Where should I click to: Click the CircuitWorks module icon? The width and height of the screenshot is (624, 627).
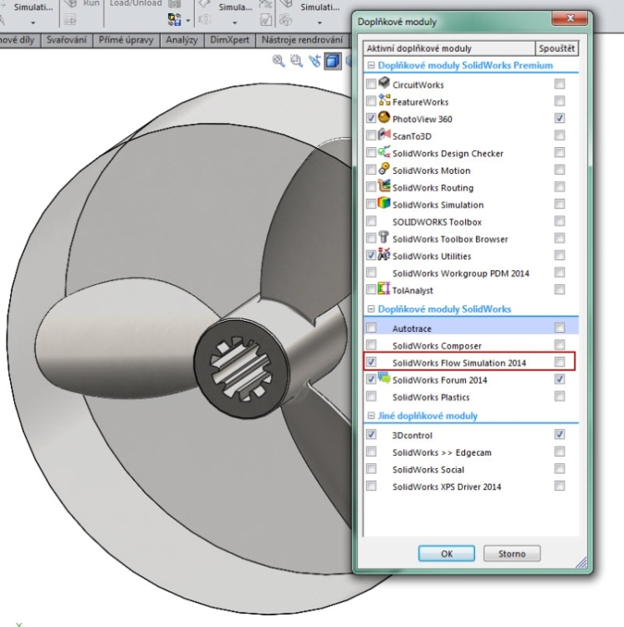click(x=384, y=83)
